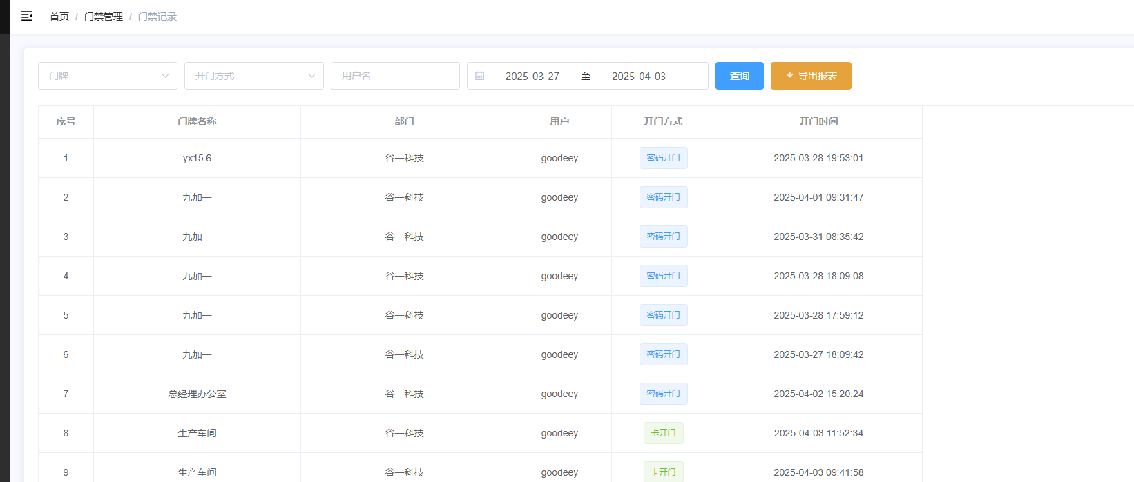Select end date 2025-04-03

[x=639, y=76]
